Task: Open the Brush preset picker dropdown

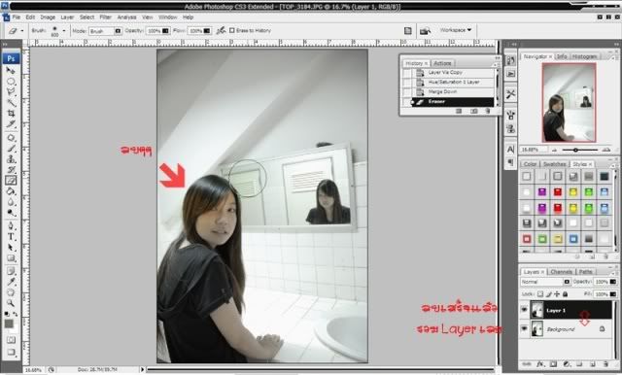Action: tap(64, 30)
